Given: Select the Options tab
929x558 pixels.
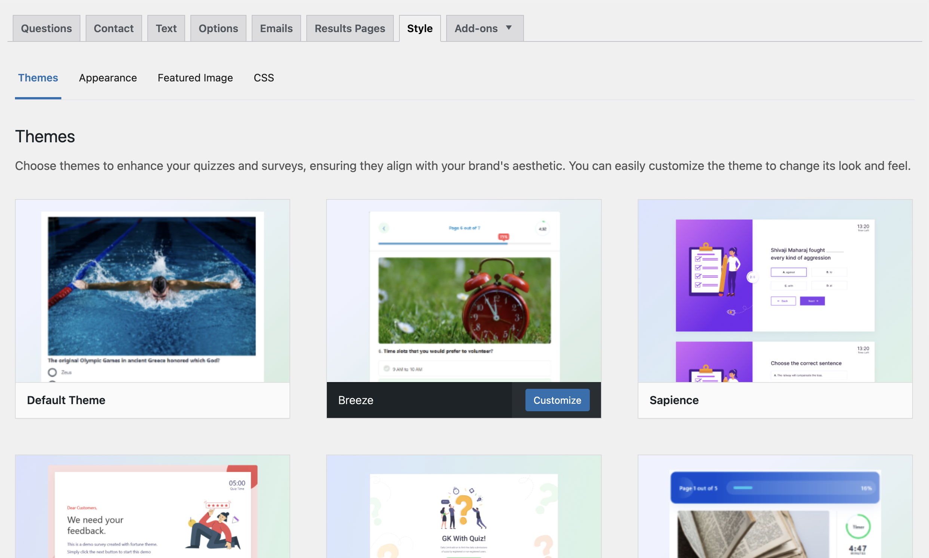Looking at the screenshot, I should point(218,29).
